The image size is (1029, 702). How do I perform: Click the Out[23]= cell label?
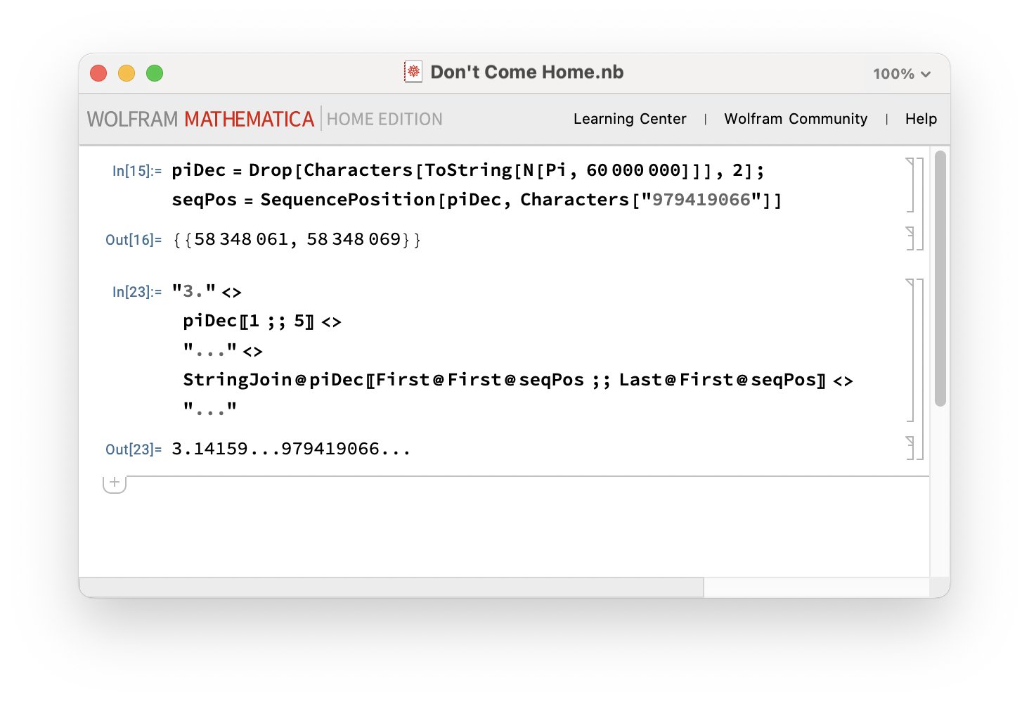click(x=134, y=449)
